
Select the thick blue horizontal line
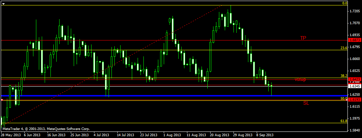(x=174, y=95)
